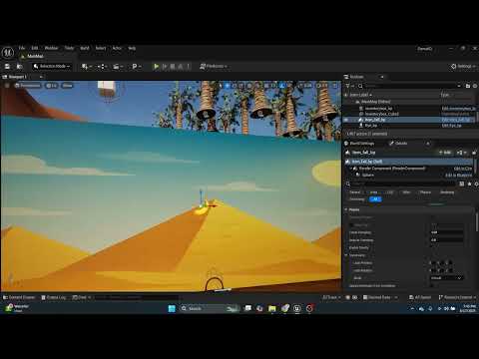Click the Skip frame playback button
The image size is (479, 359).
(x=165, y=67)
